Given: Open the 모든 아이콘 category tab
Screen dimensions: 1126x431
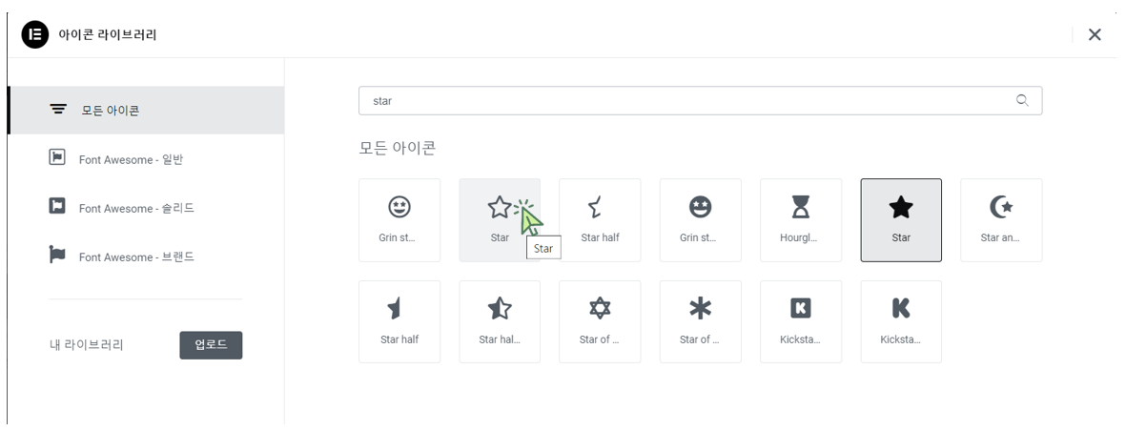Looking at the screenshot, I should click(x=146, y=111).
